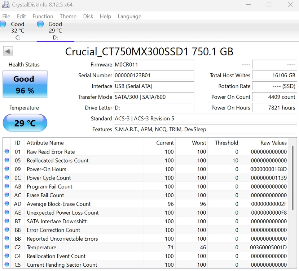Minimize the CrystalDiskInfo window

[248, 5]
